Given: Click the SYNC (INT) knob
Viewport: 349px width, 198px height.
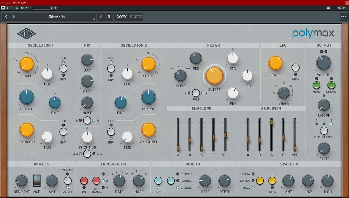Looking at the screenshot, I should tap(148, 130).
